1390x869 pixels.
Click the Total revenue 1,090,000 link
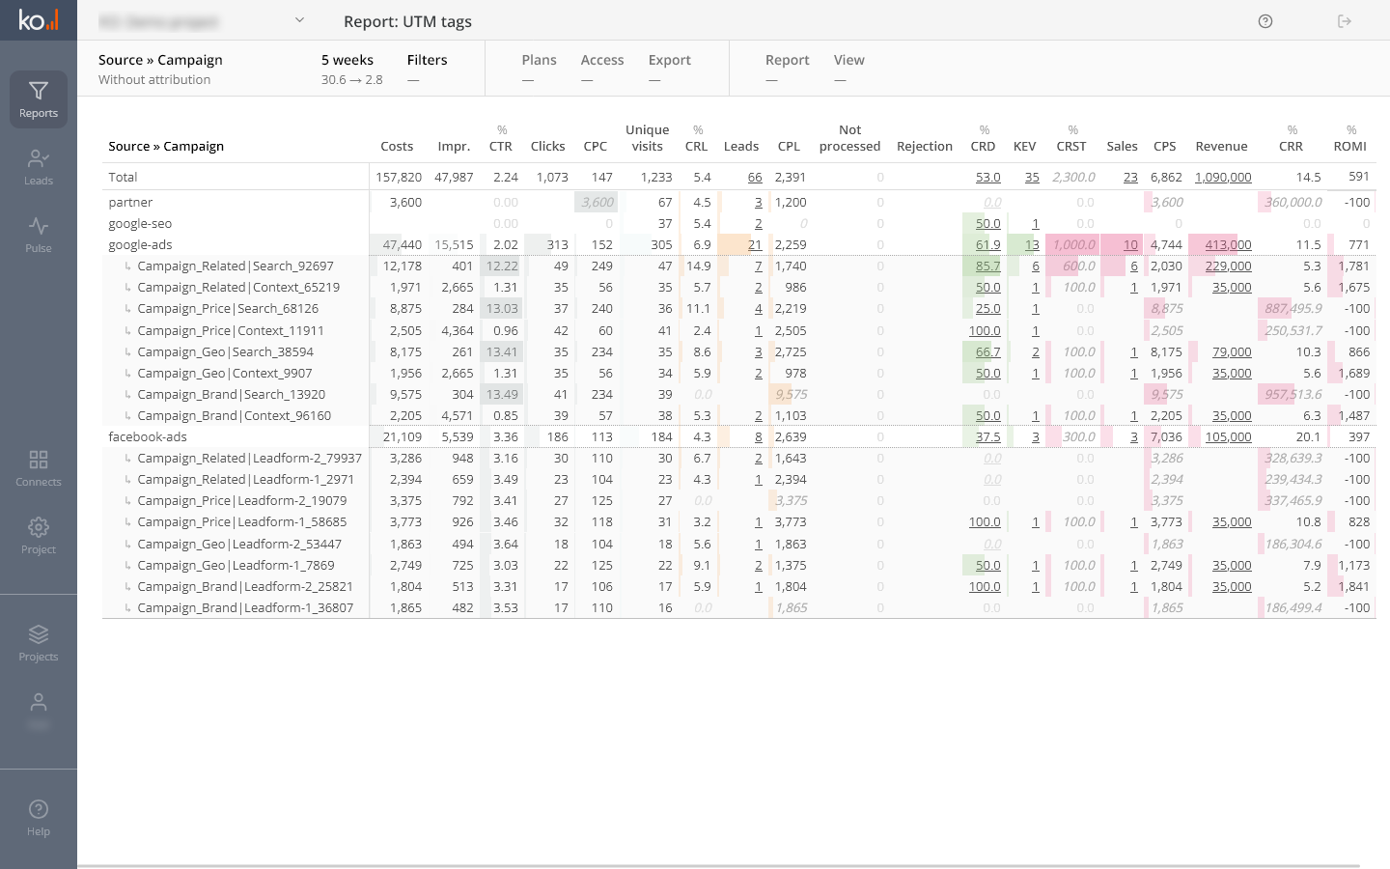[x=1223, y=178]
